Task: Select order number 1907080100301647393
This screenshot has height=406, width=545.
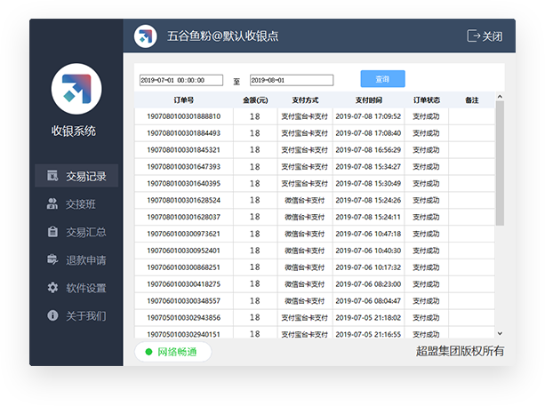Action: click(183, 167)
